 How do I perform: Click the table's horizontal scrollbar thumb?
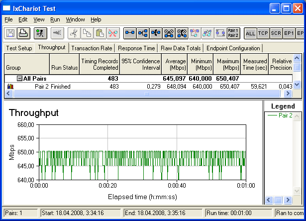(147, 94)
